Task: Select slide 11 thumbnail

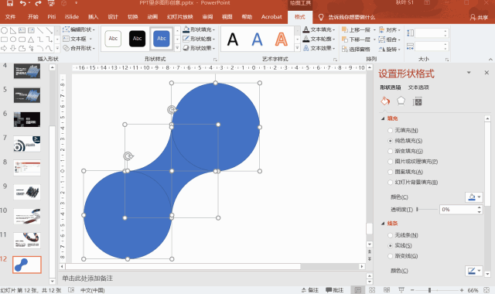Action: tap(27, 241)
